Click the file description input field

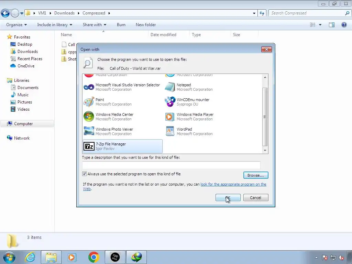(x=171, y=165)
